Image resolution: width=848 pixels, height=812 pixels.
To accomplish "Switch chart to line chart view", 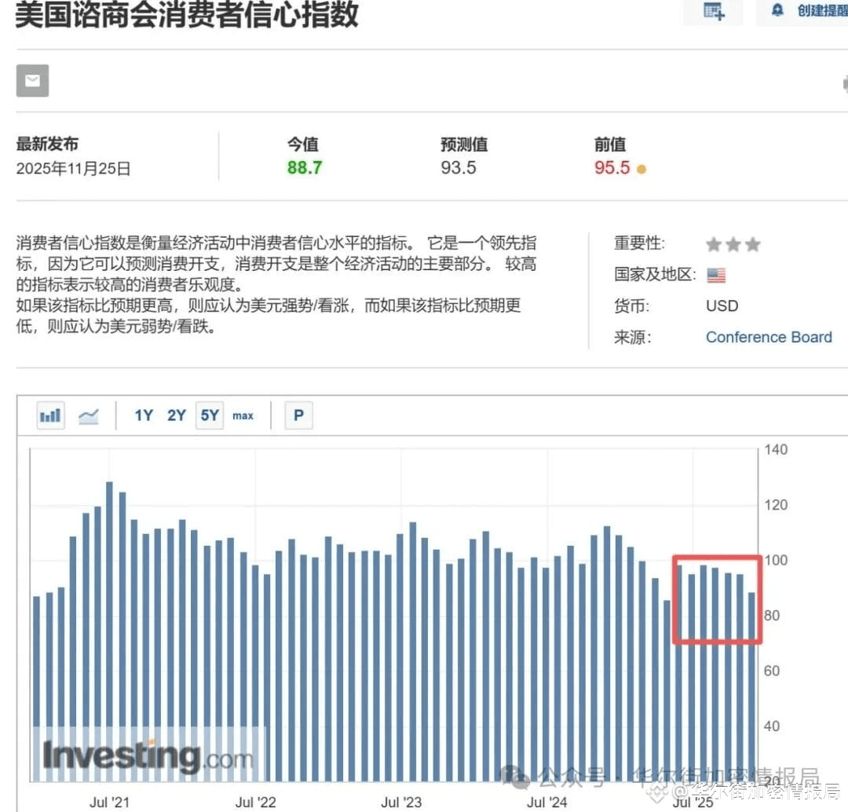I will tap(89, 415).
